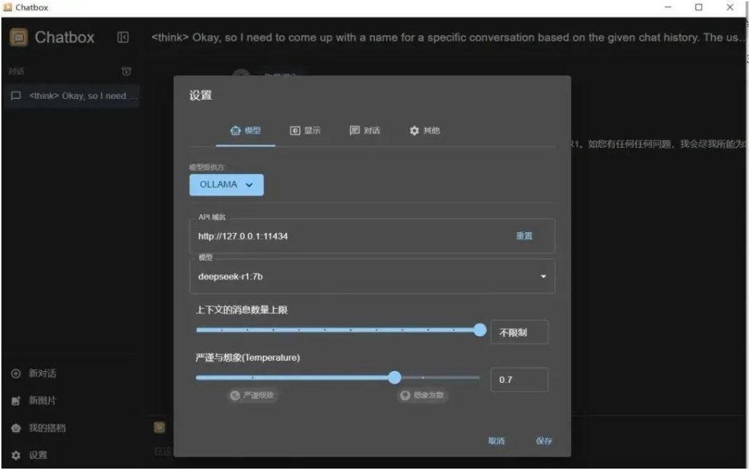Click the Temperature slider handle

(395, 378)
